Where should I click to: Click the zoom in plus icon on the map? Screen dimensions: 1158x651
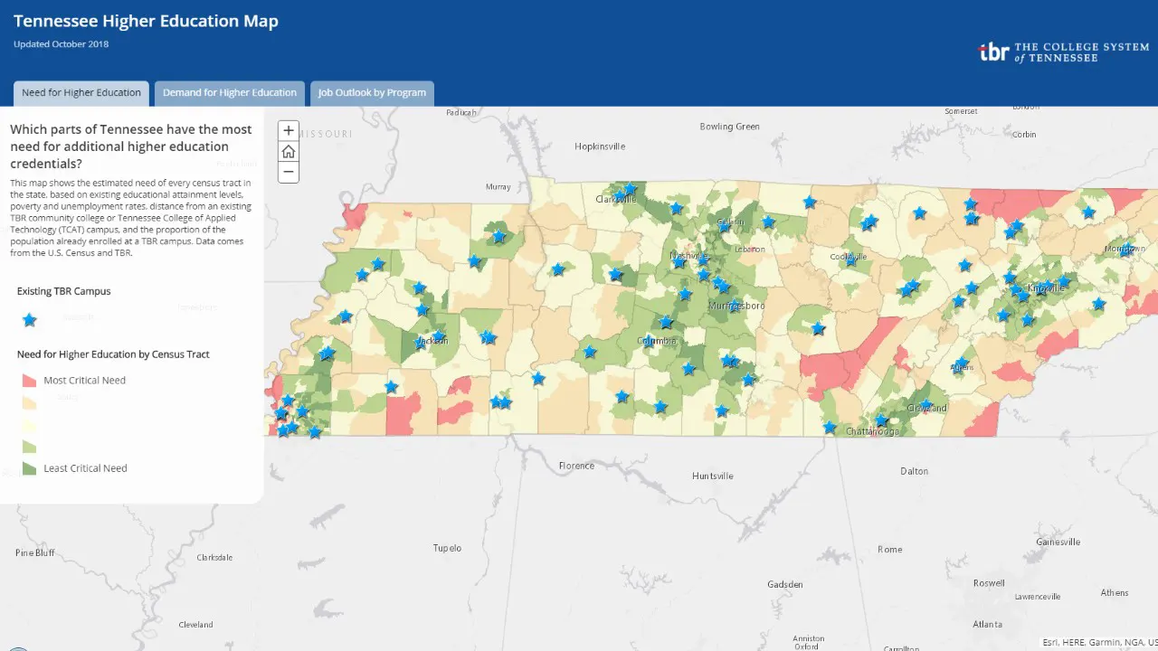[288, 130]
